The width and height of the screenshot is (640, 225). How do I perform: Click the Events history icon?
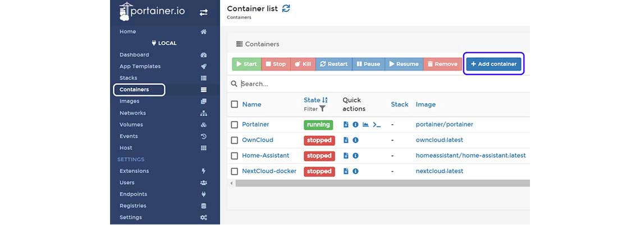[x=204, y=136]
